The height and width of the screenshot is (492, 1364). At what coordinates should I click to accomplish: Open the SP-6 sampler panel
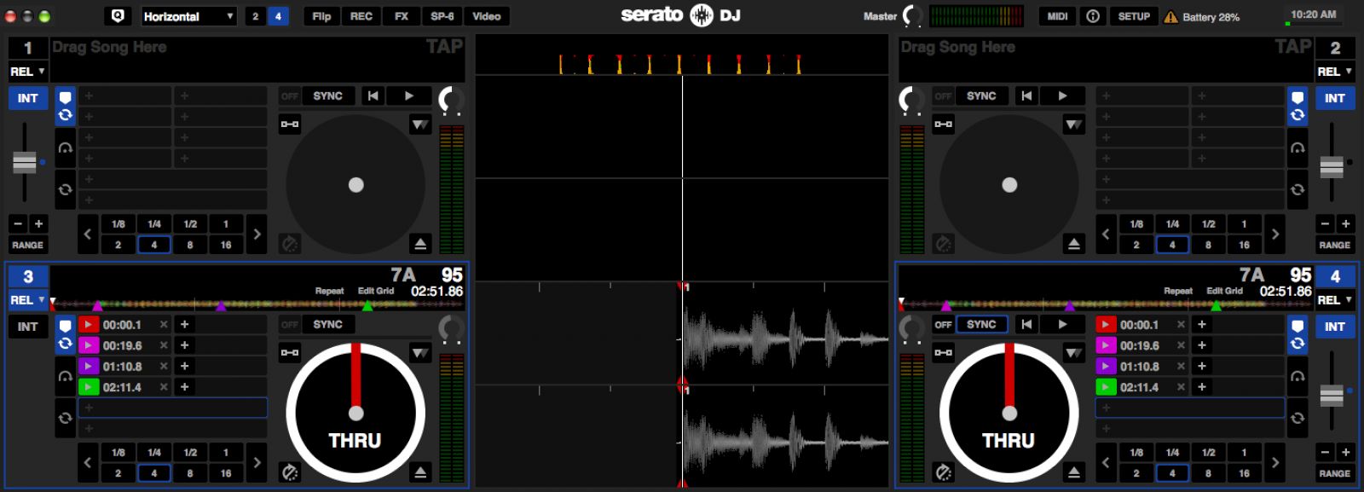click(x=442, y=16)
